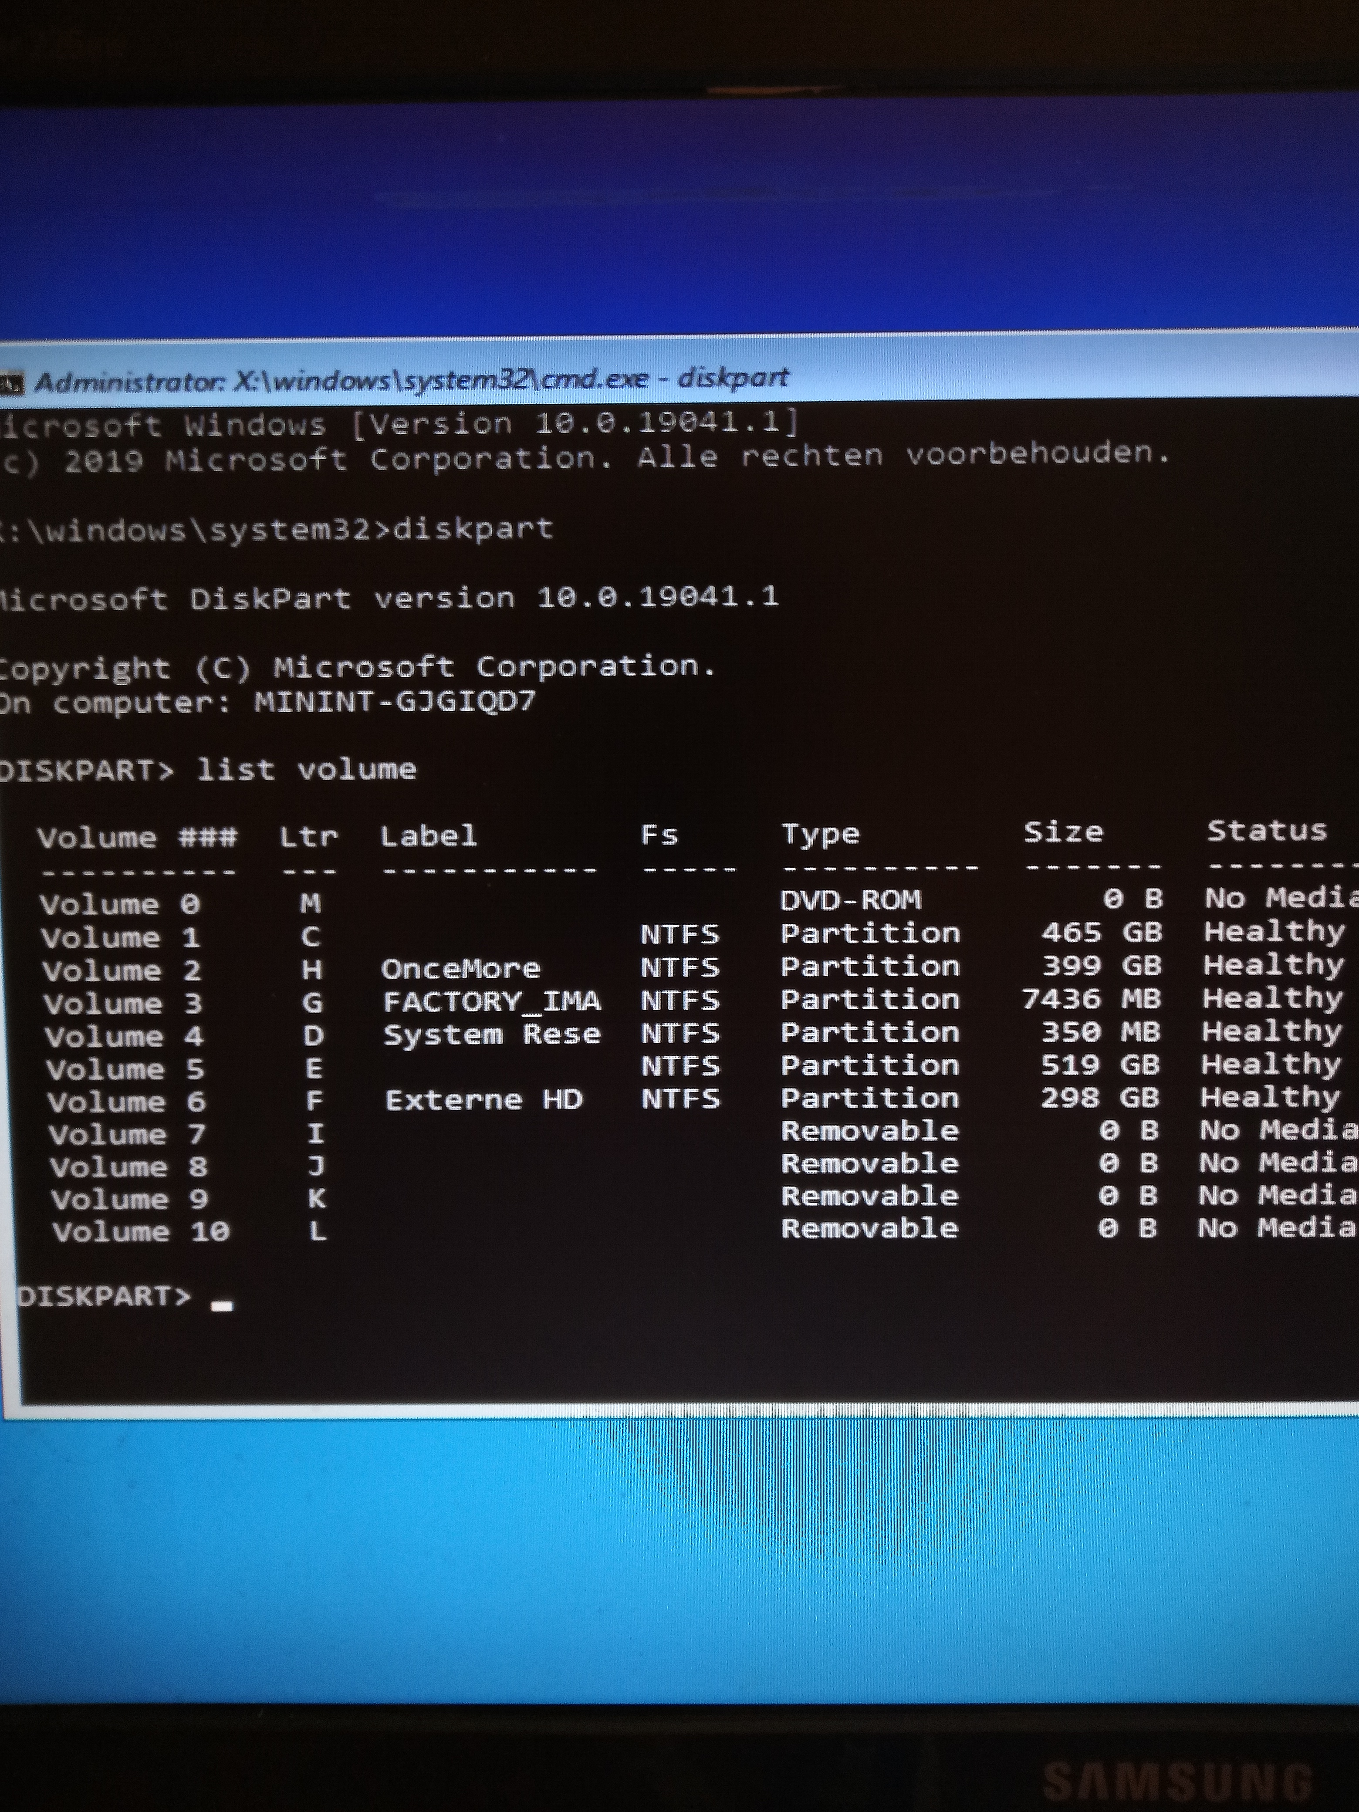Click drive letter 'H' of Volume 2
Image resolution: width=1359 pixels, height=1812 pixels.
[311, 970]
